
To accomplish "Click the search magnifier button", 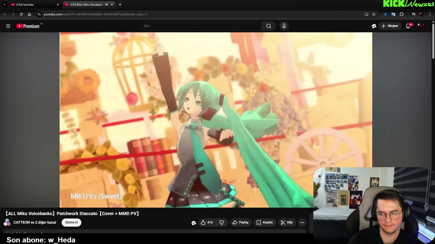I will 269,26.
